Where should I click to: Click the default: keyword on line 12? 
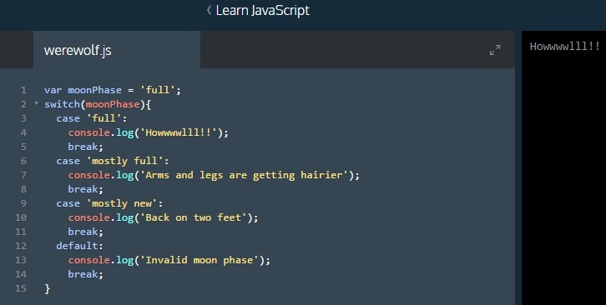79,246
